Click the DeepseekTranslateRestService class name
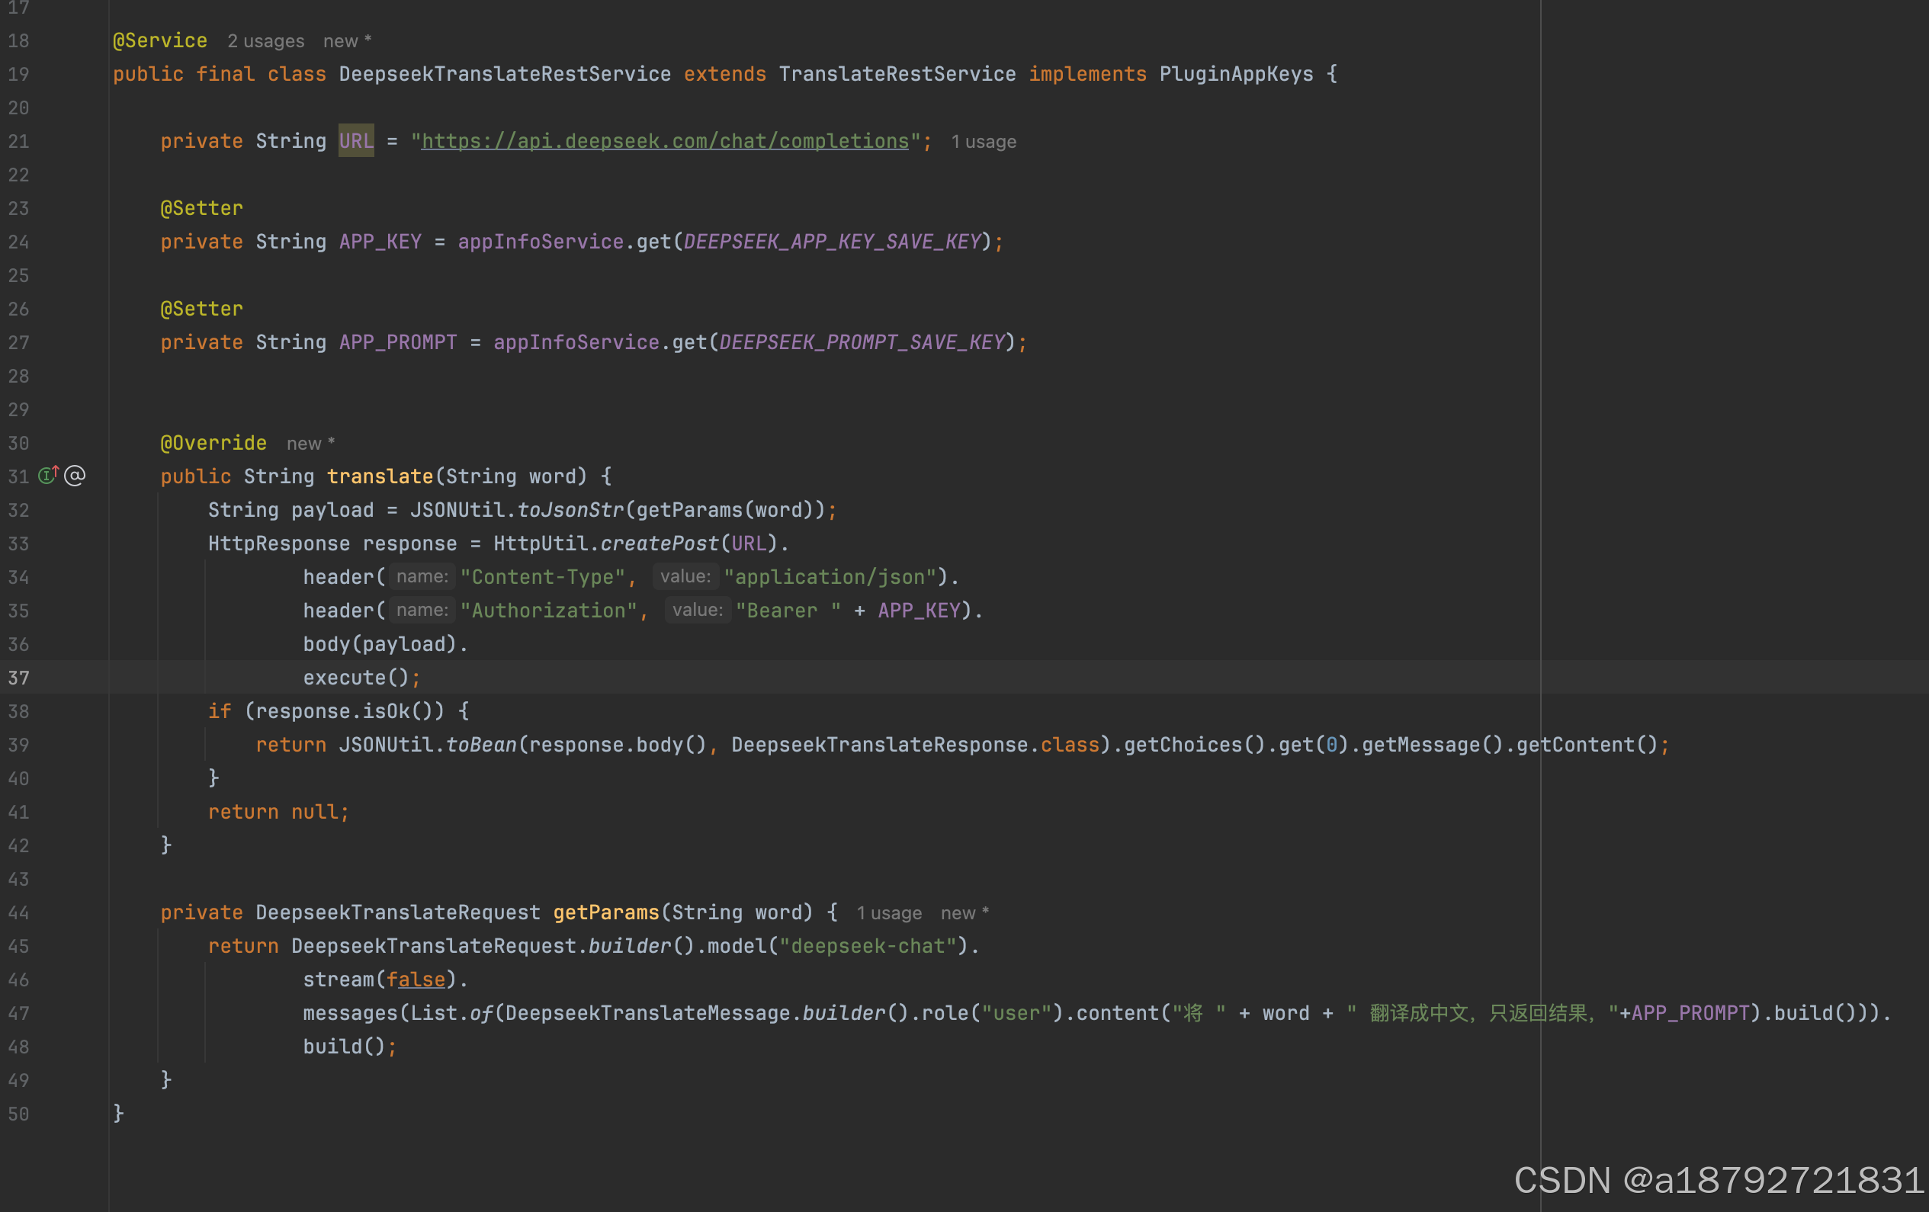Image resolution: width=1929 pixels, height=1212 pixels. (x=505, y=75)
